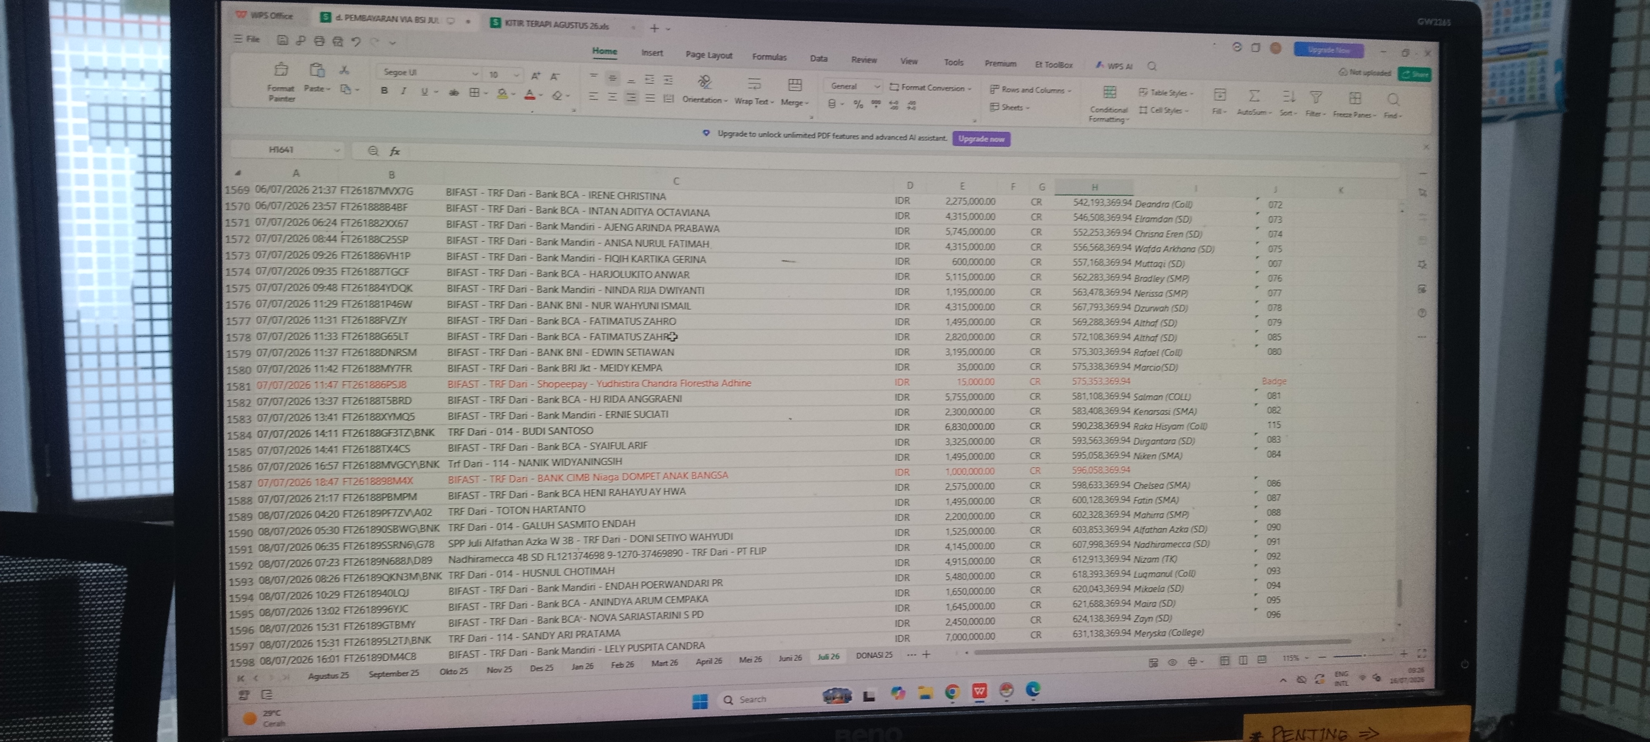Expand the Name Box dropdown for H1641
1650x742 pixels.
337,151
